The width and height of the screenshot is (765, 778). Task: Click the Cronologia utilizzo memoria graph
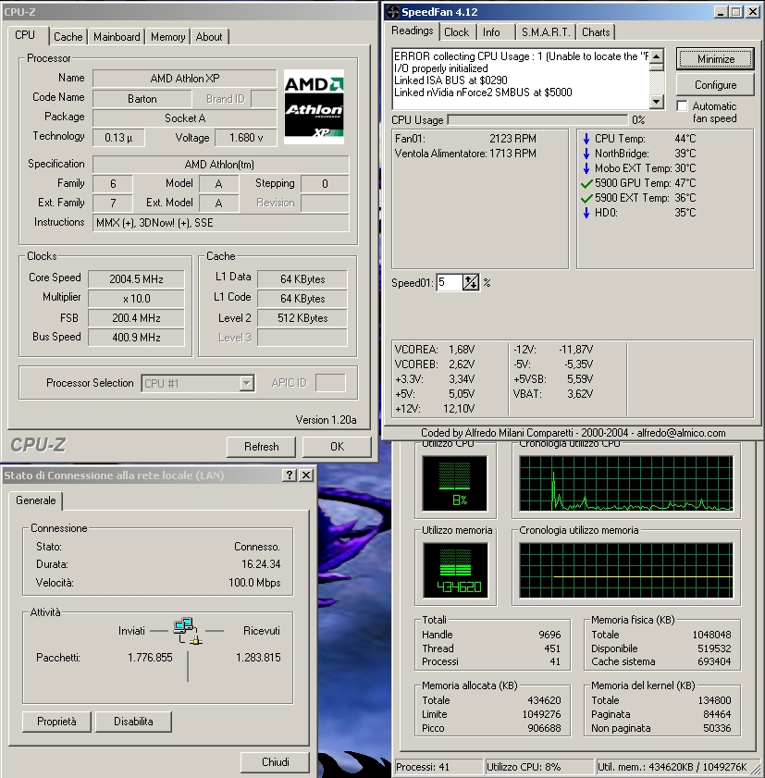point(625,570)
